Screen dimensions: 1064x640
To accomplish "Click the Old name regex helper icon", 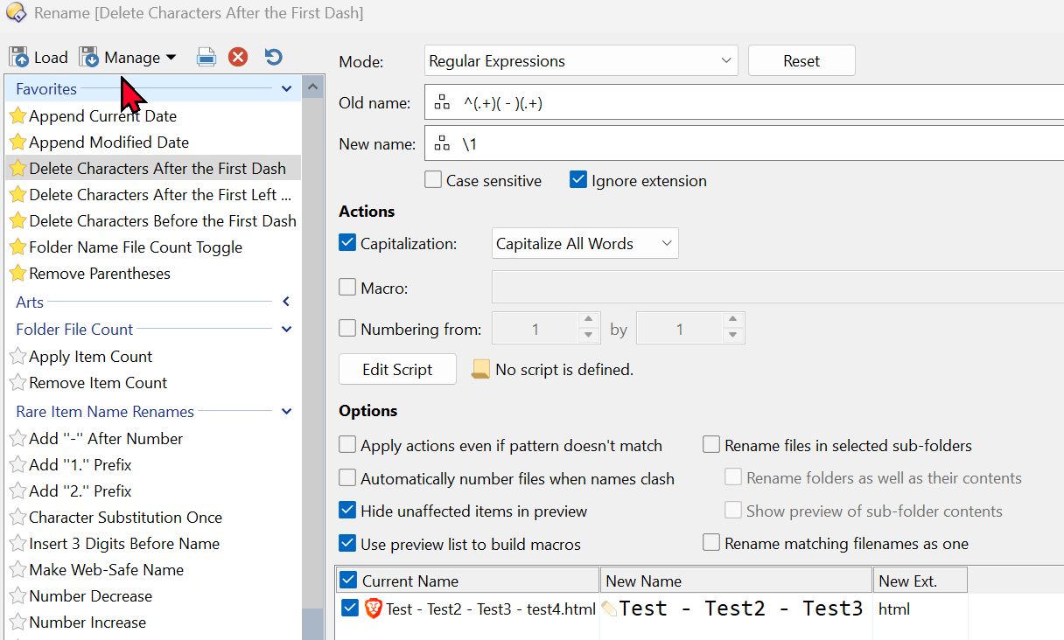I will 442,103.
